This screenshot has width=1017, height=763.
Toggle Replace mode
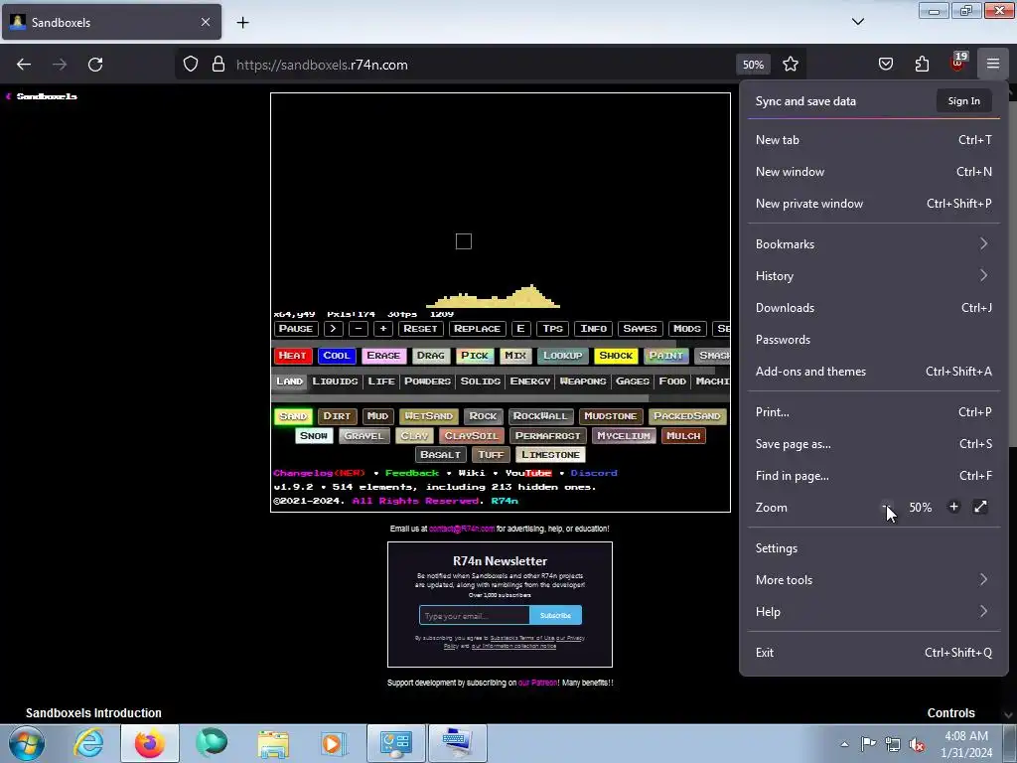click(x=477, y=328)
